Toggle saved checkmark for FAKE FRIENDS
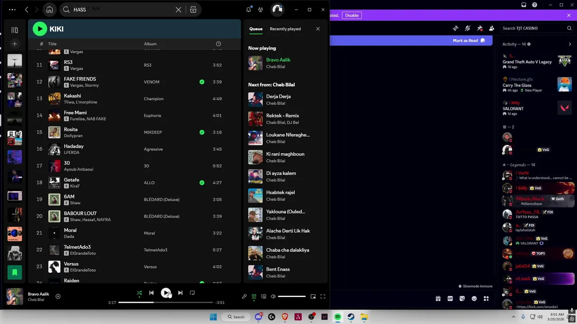This screenshot has height=324, width=577. pyautogui.click(x=202, y=82)
